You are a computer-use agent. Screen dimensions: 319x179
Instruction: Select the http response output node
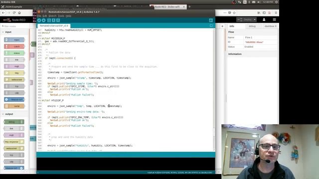(14, 142)
